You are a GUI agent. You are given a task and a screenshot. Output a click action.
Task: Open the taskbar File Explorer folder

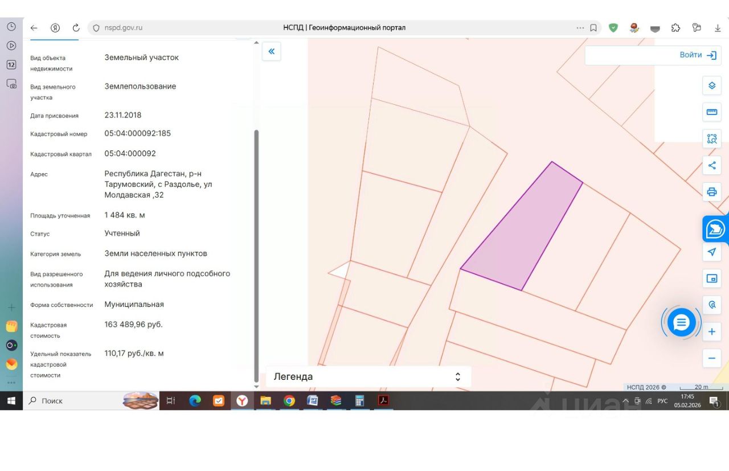pos(265,401)
